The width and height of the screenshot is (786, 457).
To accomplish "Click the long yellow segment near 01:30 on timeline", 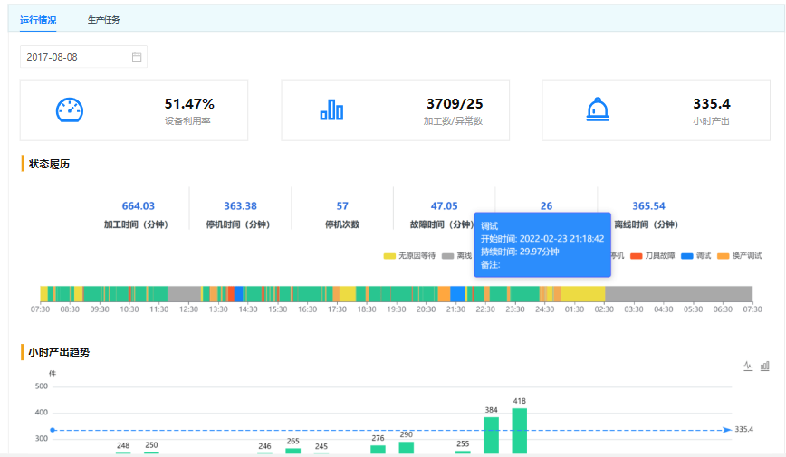I will 583,294.
